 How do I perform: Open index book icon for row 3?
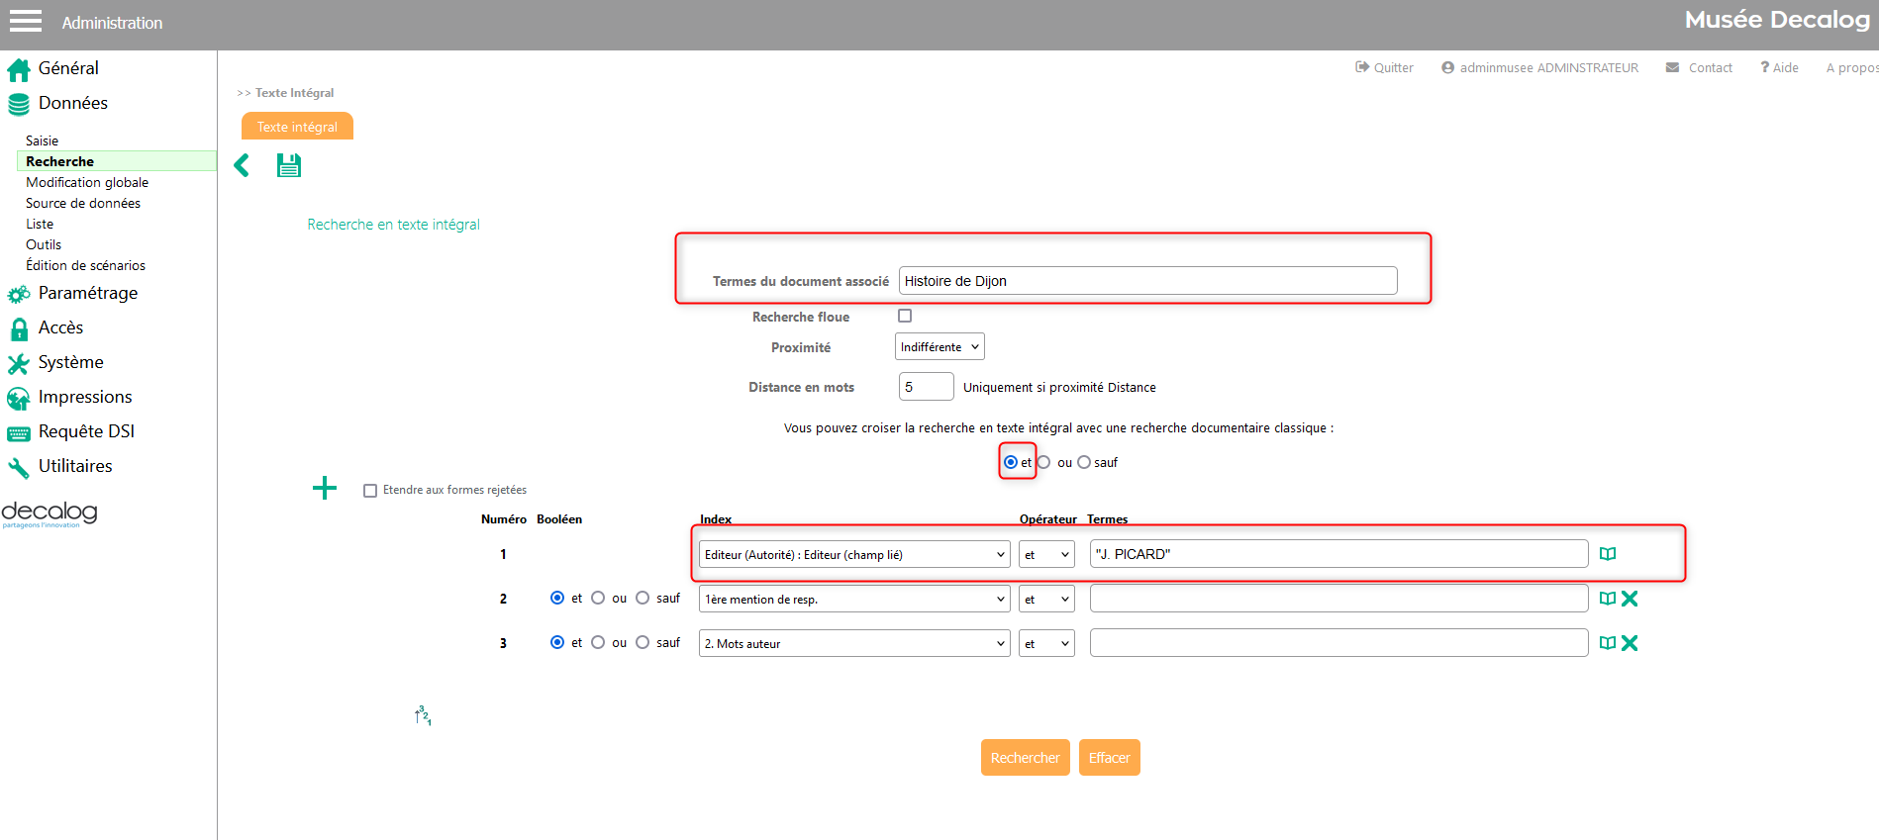1608,643
